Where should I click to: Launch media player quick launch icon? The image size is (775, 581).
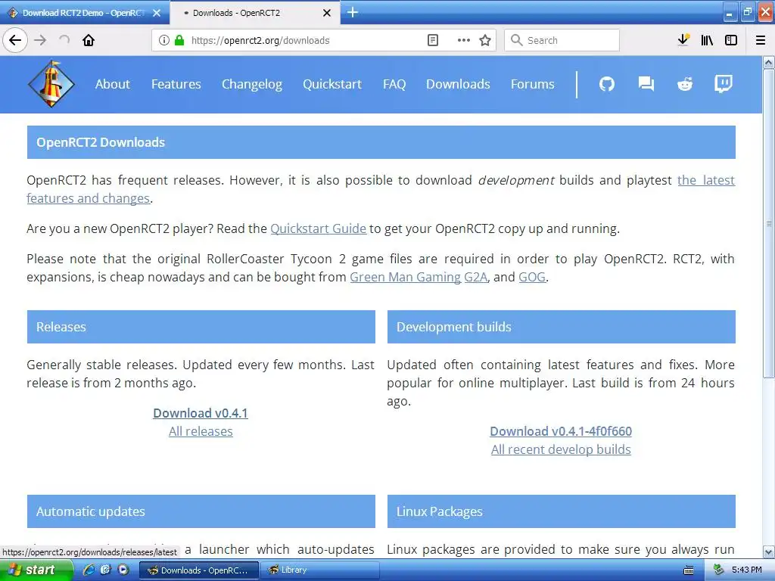coord(123,570)
